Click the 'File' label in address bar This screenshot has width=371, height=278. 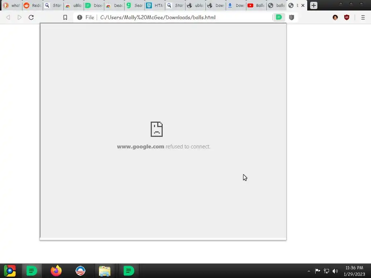[x=90, y=17]
